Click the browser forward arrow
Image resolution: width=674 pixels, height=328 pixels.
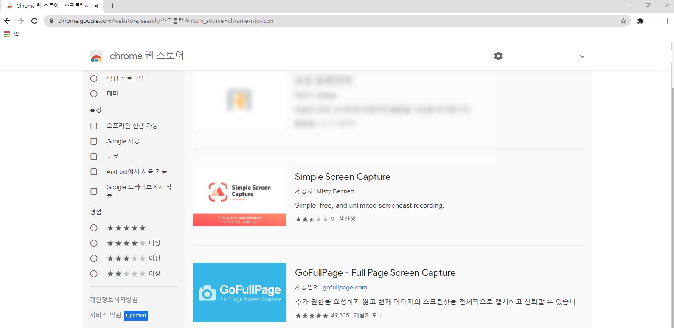(x=21, y=21)
